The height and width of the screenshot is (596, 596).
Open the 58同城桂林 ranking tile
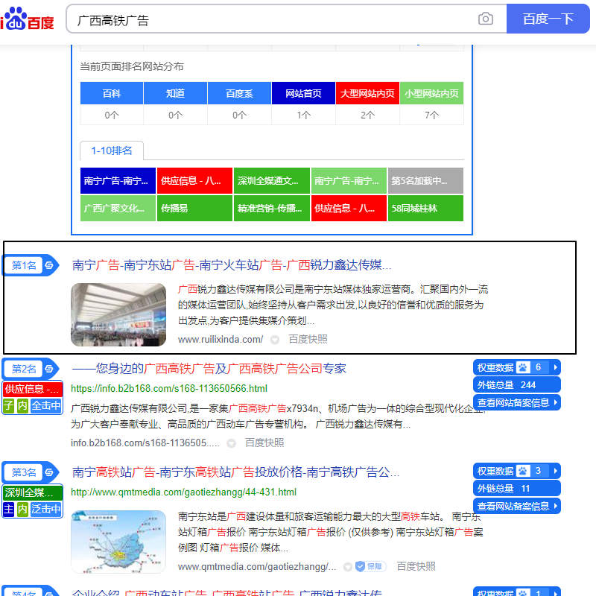click(425, 208)
